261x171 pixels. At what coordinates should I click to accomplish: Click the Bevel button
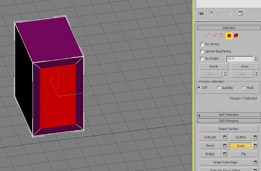point(210,145)
